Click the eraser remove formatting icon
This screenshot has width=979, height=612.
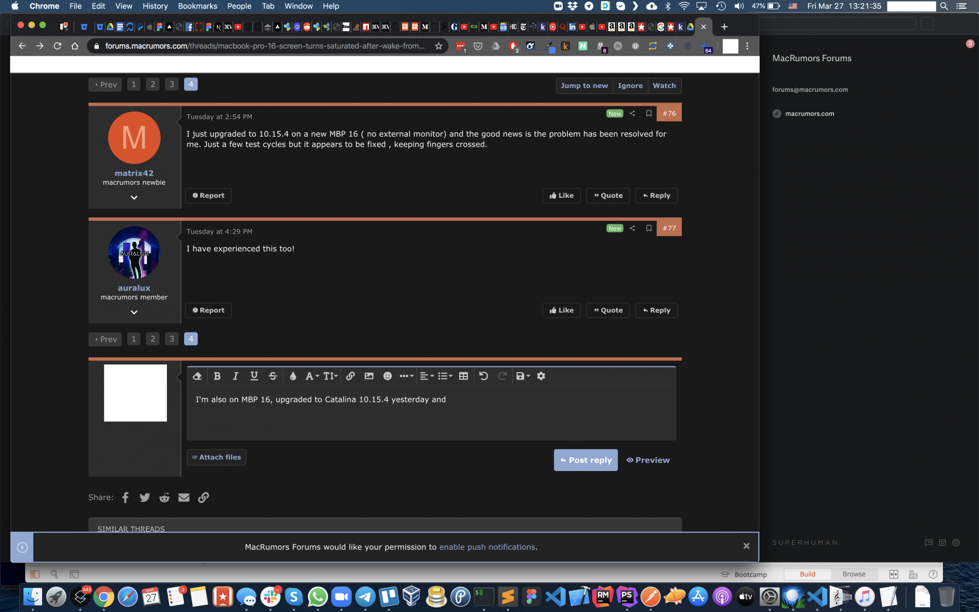click(x=197, y=376)
